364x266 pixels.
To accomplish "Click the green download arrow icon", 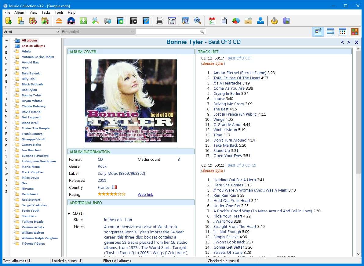I will 83,21.
